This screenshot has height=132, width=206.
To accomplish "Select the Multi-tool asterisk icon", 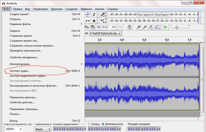I will point(94,21).
